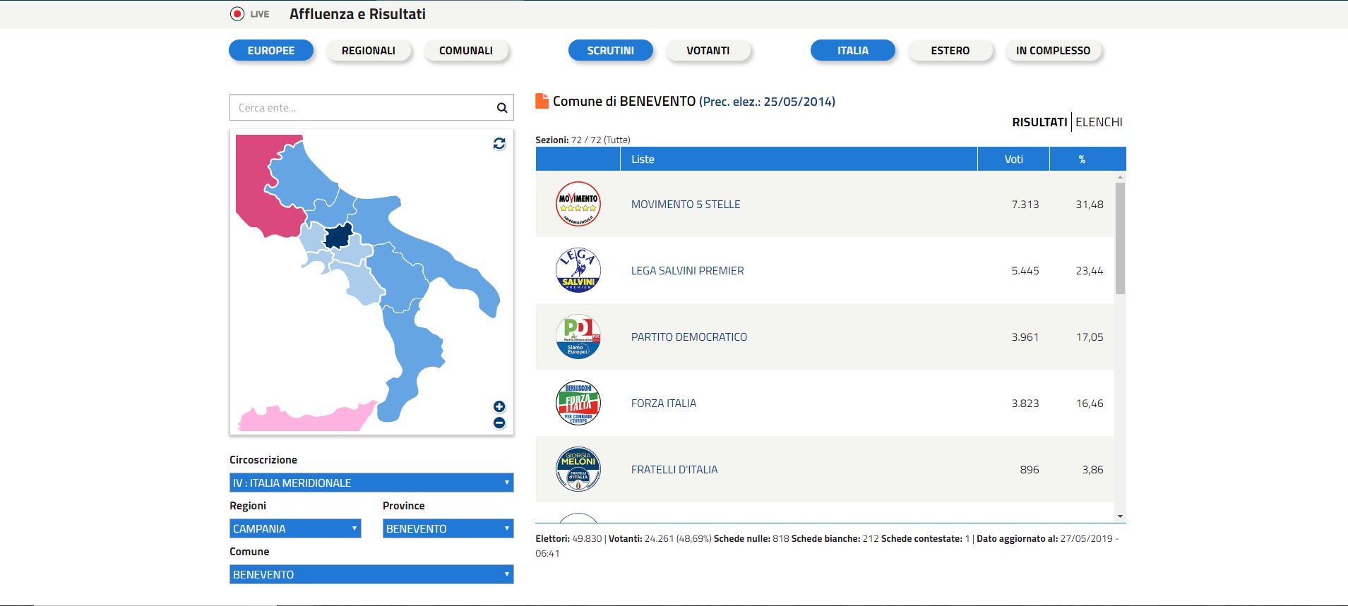1348x606 pixels.
Task: Click the Forza Italia party logo
Action: (x=578, y=403)
